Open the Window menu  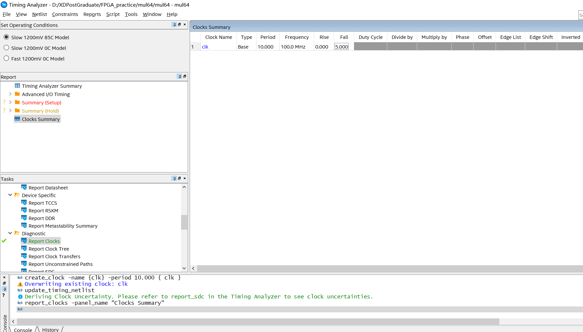(x=152, y=14)
